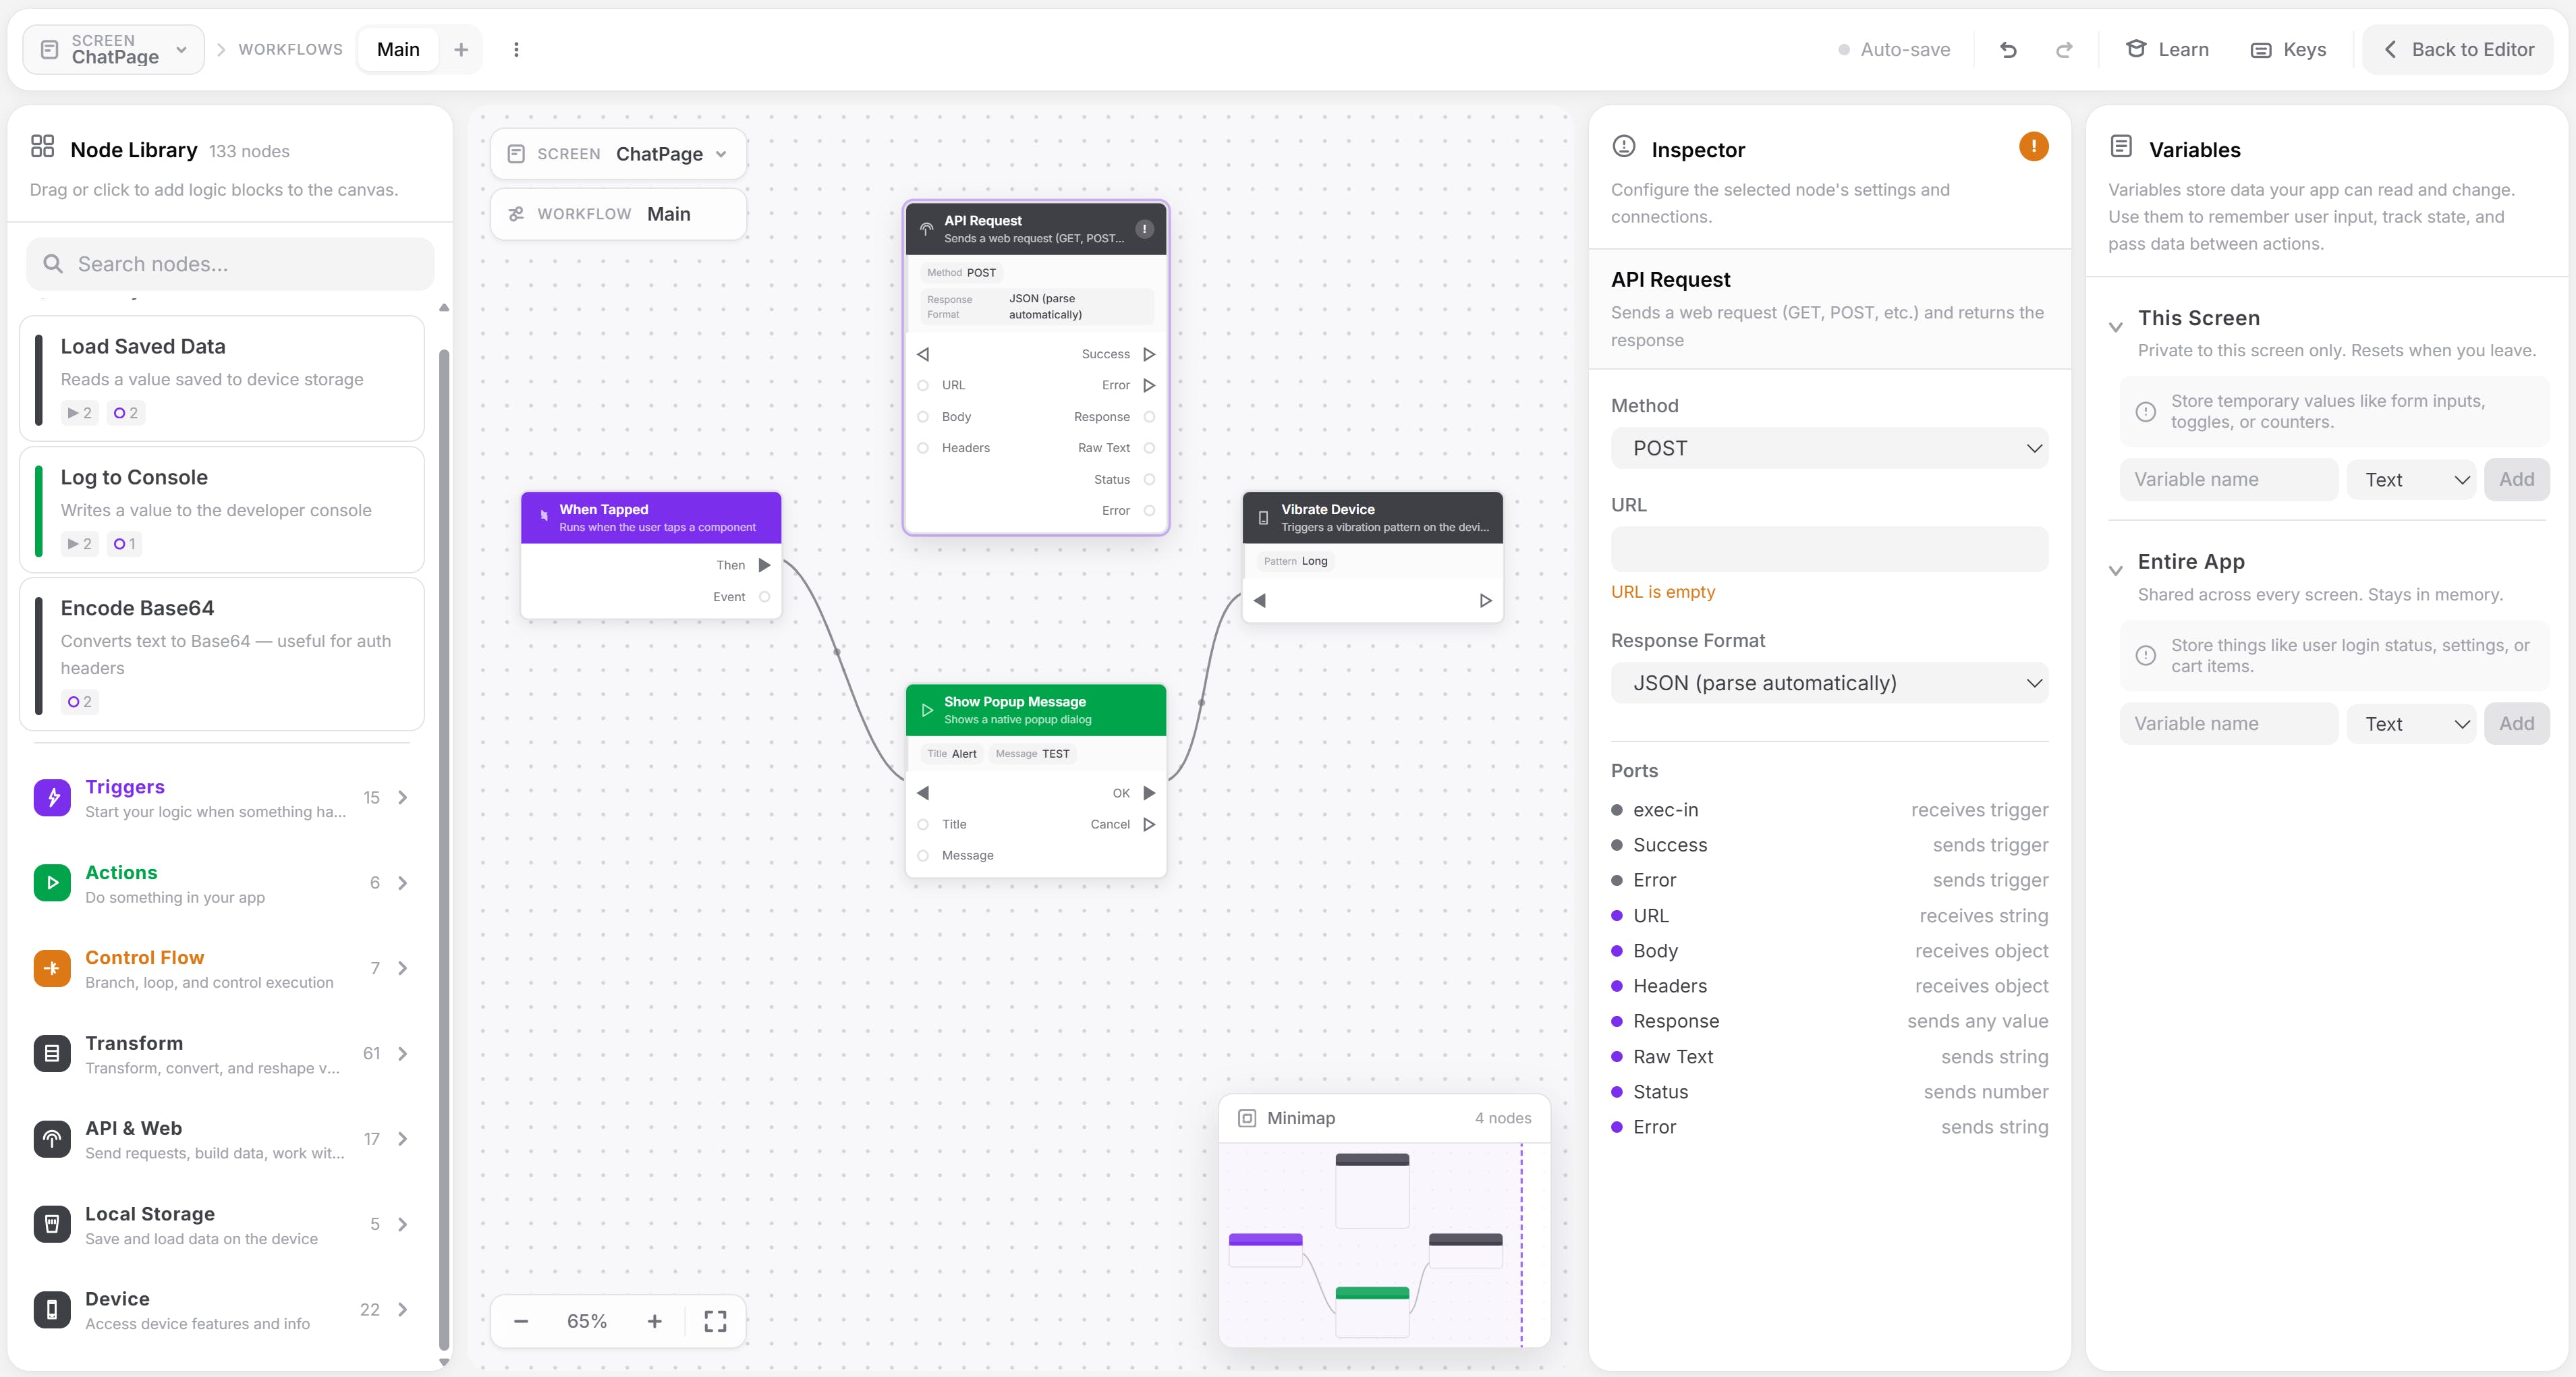Open the Response Format dropdown
The height and width of the screenshot is (1377, 2576).
pyautogui.click(x=1829, y=683)
